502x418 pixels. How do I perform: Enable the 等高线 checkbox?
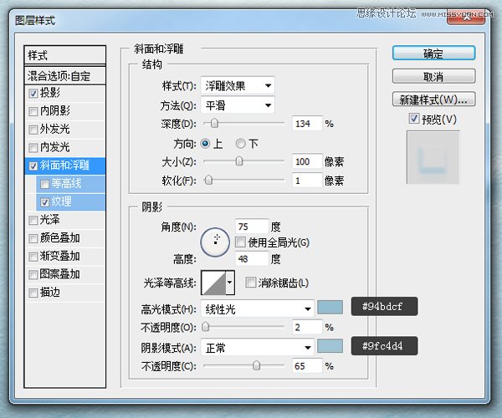tap(45, 184)
